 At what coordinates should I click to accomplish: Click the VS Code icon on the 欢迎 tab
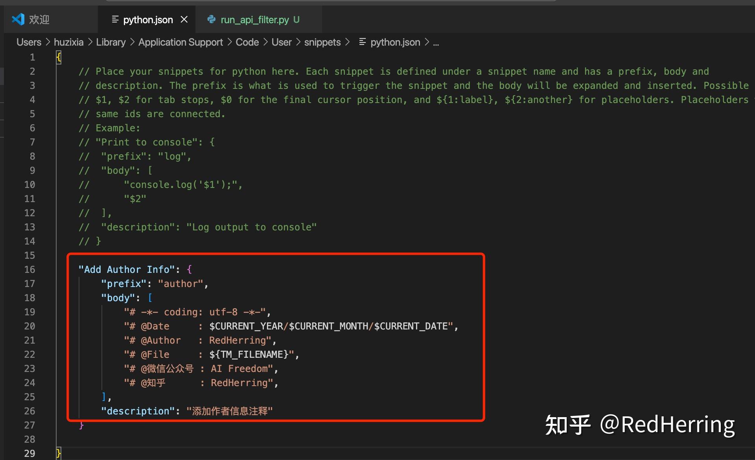pos(17,19)
